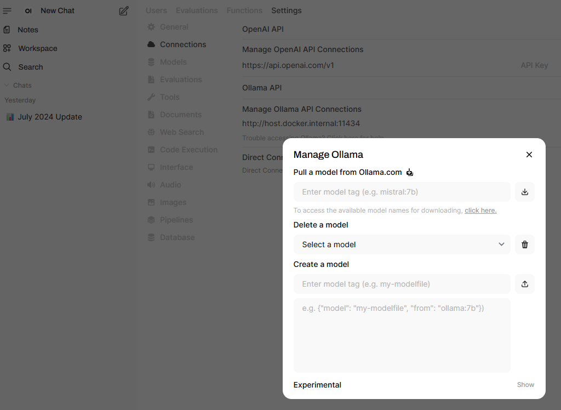Image resolution: width=561 pixels, height=410 pixels.
Task: Switch to the Users tab
Action: 156,10
